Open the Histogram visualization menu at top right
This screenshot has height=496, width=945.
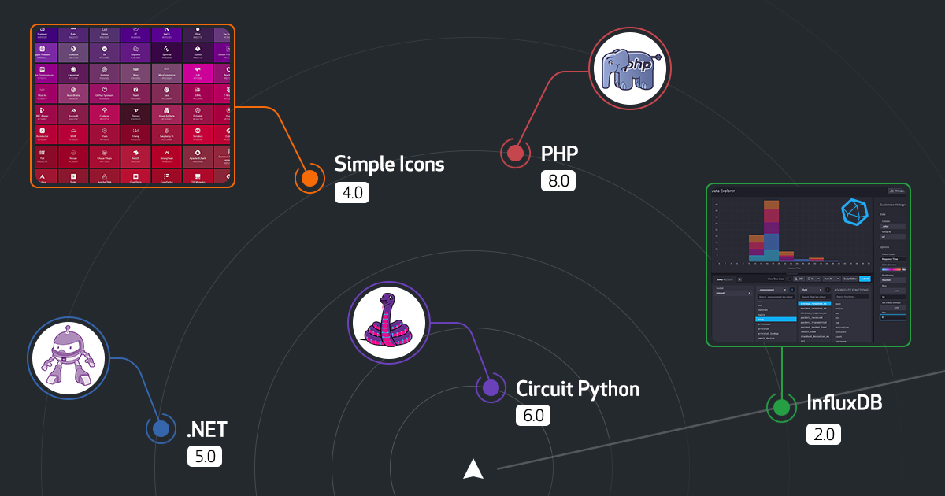coord(896,190)
